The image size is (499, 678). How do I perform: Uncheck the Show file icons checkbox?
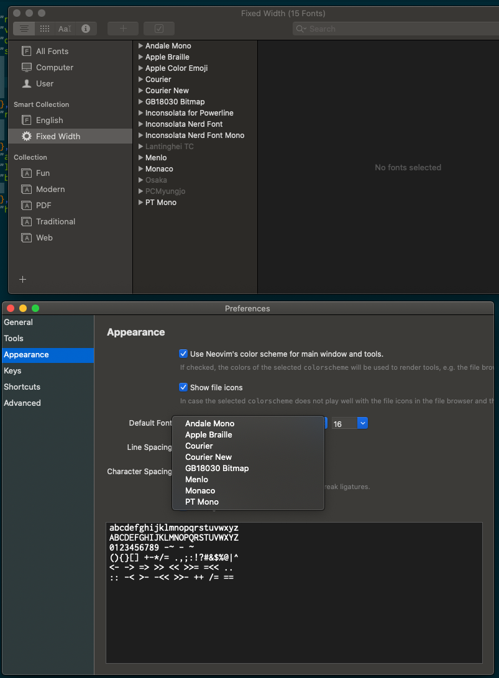[x=183, y=387]
